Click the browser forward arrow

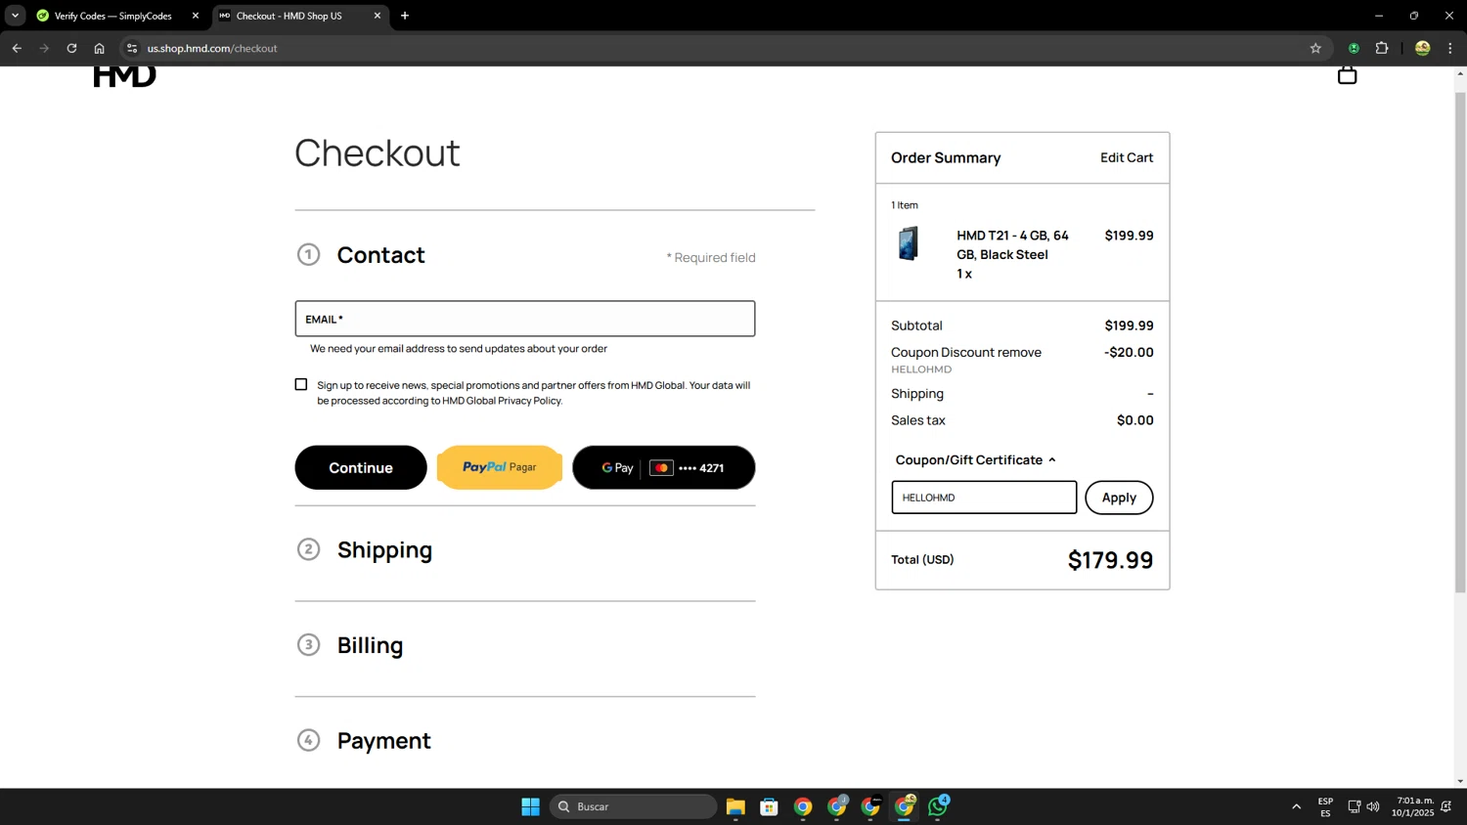click(44, 48)
